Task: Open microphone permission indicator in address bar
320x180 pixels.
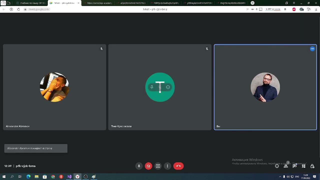Action: [x=256, y=9]
